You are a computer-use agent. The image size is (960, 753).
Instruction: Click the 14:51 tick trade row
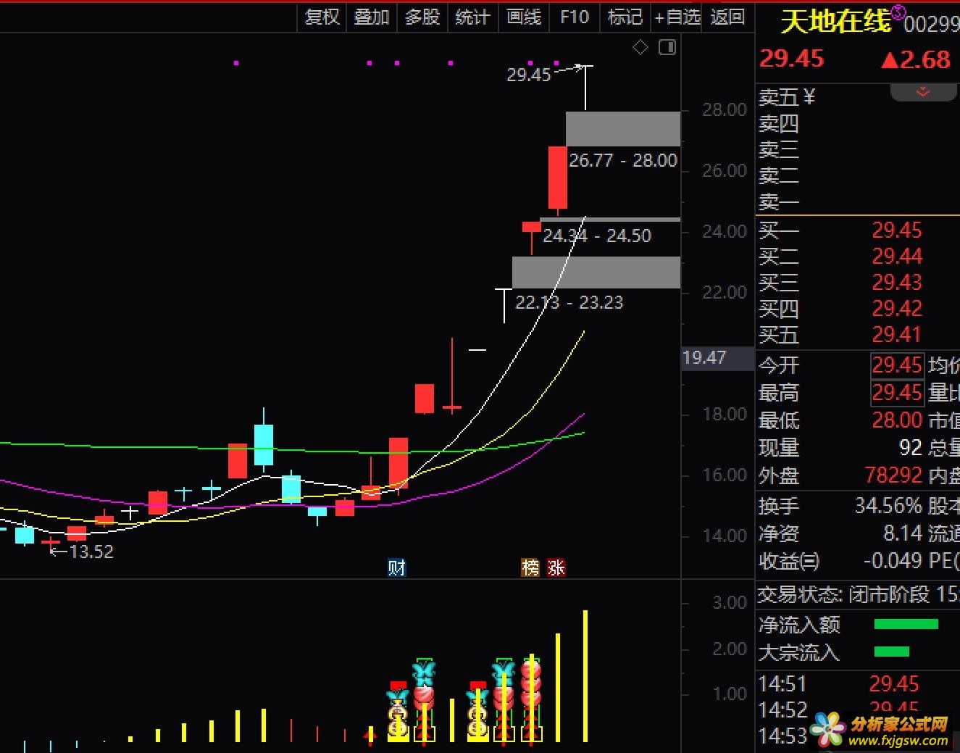point(858,684)
